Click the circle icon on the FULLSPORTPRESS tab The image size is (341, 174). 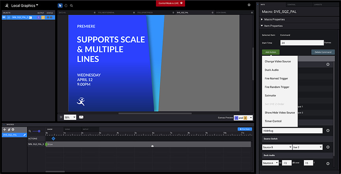tap(173, 13)
